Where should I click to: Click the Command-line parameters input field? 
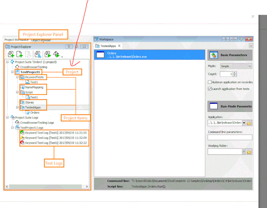coord(230,137)
